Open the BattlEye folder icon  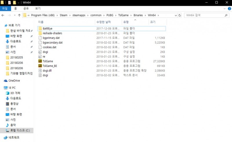pyautogui.click(x=40, y=29)
